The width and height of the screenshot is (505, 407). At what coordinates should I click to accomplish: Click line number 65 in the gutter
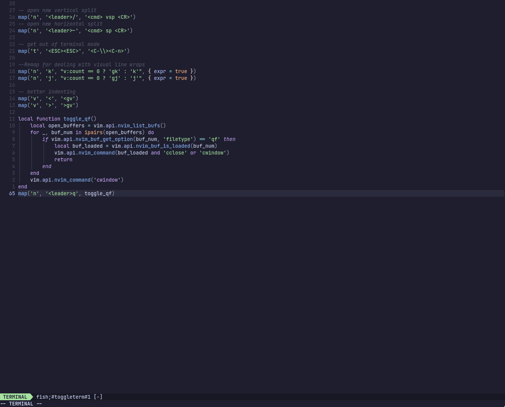click(x=12, y=193)
